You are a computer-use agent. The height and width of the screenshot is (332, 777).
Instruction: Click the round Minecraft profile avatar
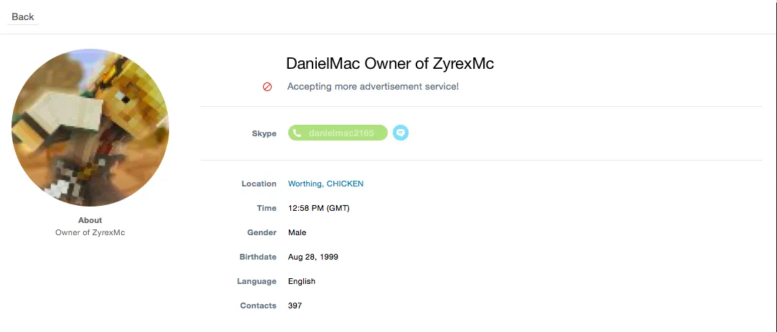click(90, 128)
